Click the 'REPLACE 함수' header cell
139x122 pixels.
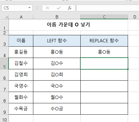(x=104, y=41)
